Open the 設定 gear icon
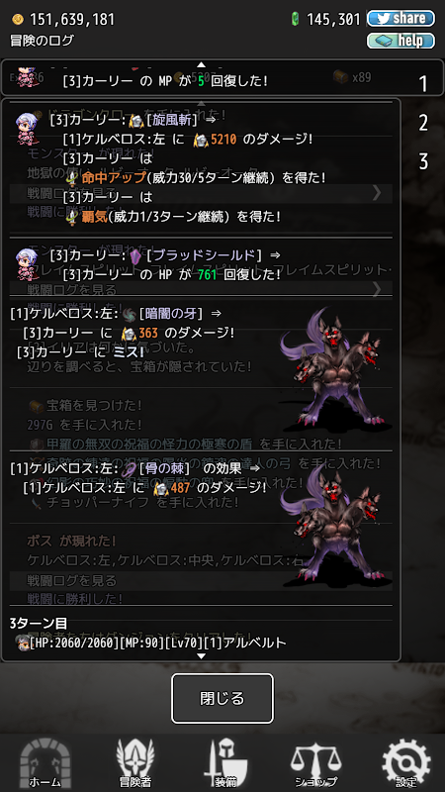This screenshot has height=792, width=445. click(x=406, y=763)
